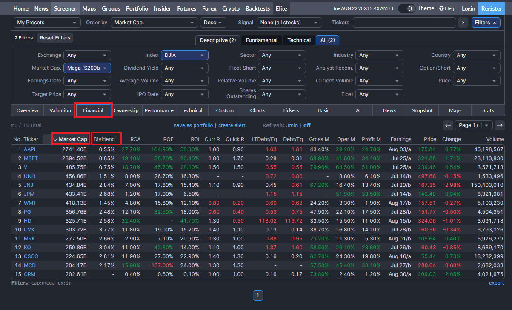The width and height of the screenshot is (512, 310).
Task: Switch to the Valuation view tab
Action: tap(60, 110)
